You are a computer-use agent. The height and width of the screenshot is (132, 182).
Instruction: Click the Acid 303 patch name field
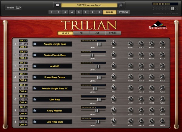click(x=52, y=66)
